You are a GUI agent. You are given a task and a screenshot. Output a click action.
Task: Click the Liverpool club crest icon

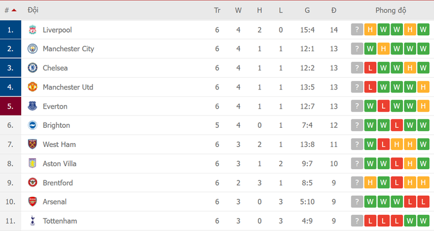pyautogui.click(x=32, y=30)
